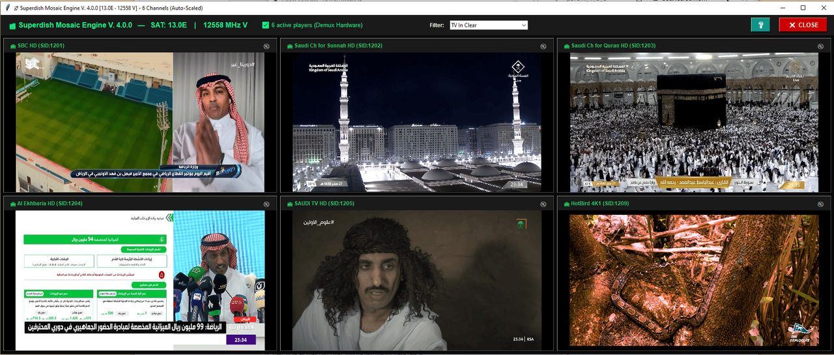
Task: Maximize the Superdish Mosaic Engine window
Action: [803, 8]
